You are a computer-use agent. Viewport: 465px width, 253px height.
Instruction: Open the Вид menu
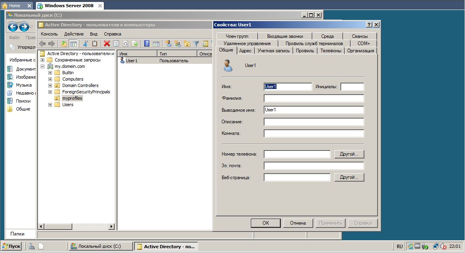pos(94,34)
